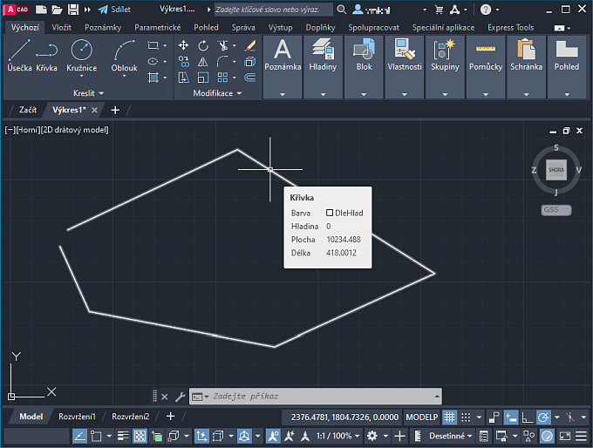Activate the Kružnice (Circle) tool
This screenshot has height=448, width=593.
click(81, 54)
